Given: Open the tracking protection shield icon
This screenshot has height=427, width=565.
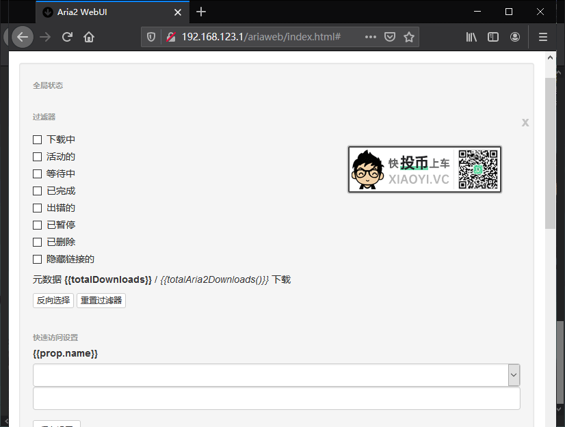Looking at the screenshot, I should [x=150, y=36].
